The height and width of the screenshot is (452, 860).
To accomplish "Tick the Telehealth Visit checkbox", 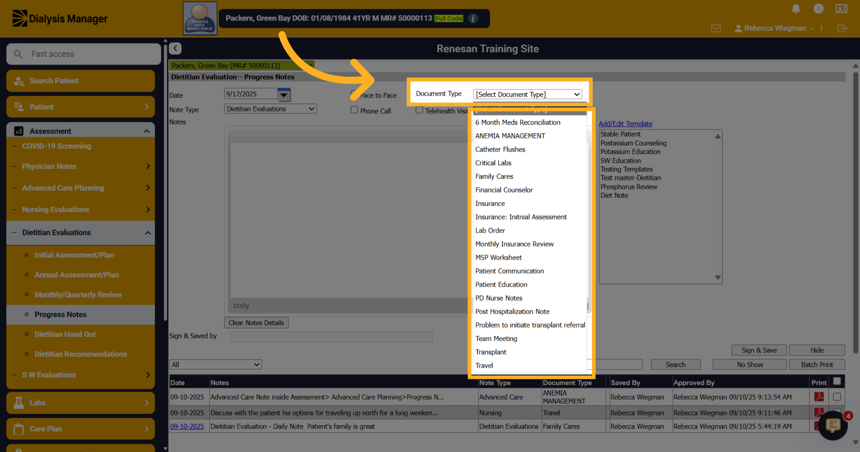I will [x=419, y=110].
